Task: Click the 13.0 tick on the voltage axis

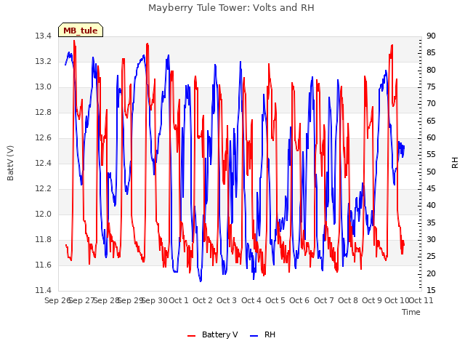Action: [43, 87]
